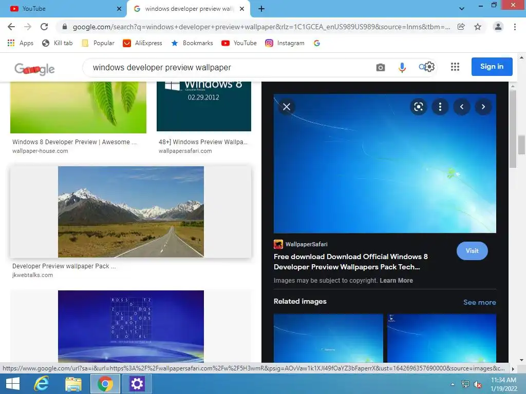Share this page via address bar icon

(x=461, y=27)
